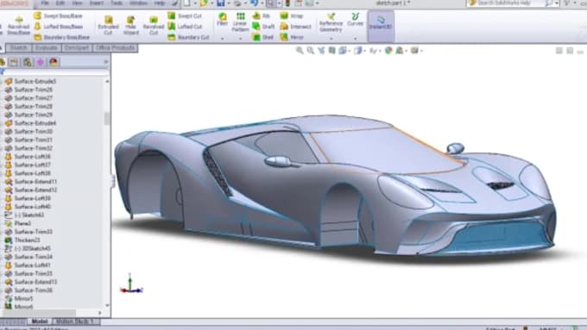Viewport: 587px width, 330px height.
Task: Open the File menu
Action: 45,3
